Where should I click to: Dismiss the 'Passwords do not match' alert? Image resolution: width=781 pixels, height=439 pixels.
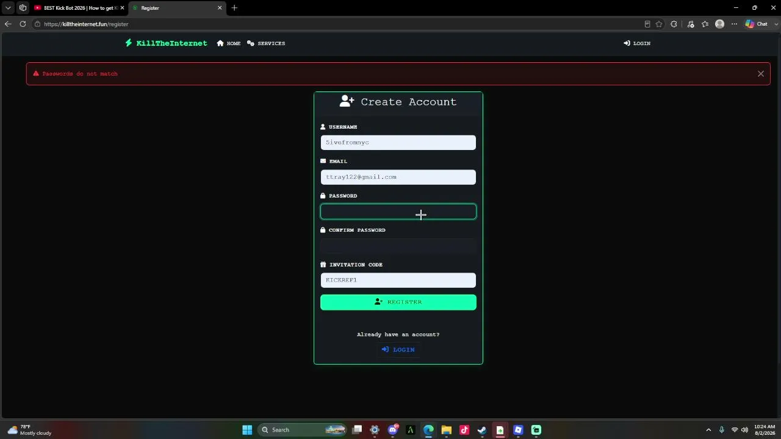761,74
